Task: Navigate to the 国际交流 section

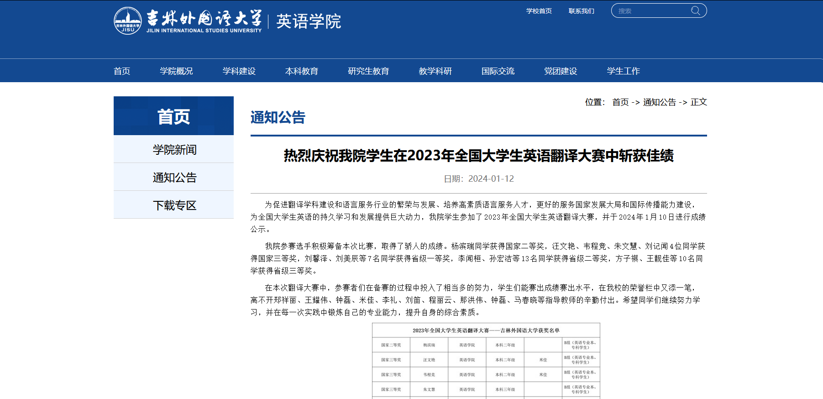Action: click(498, 71)
